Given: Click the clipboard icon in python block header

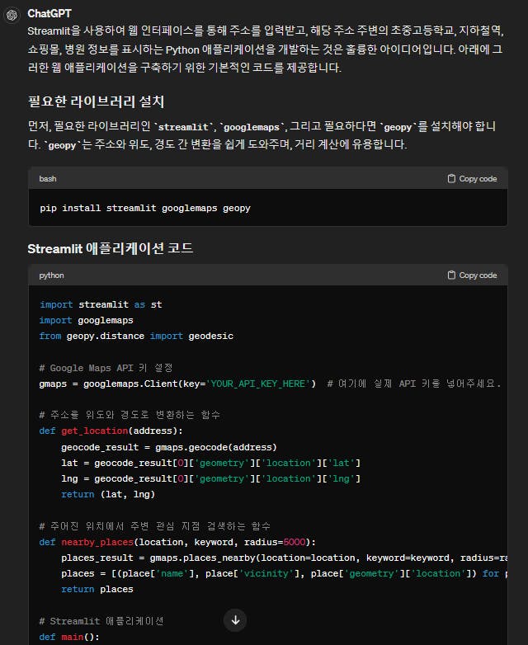Looking at the screenshot, I should tap(451, 275).
